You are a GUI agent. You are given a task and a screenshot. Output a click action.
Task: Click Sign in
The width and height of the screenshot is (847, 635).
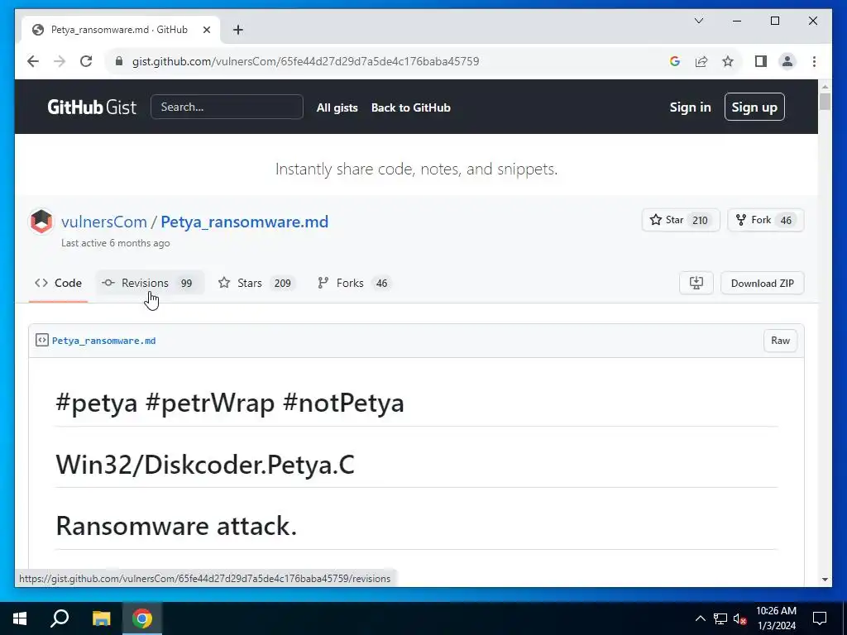coord(691,107)
